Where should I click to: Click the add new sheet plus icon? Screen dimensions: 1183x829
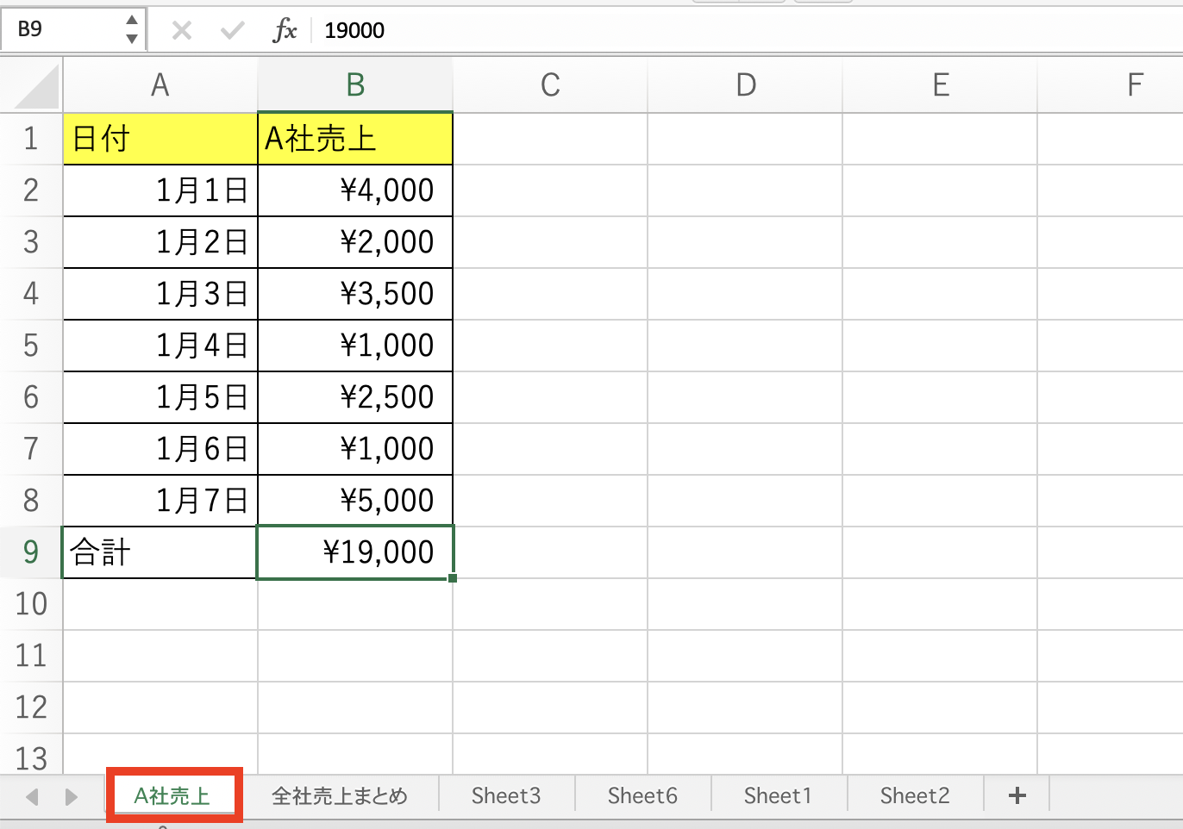click(1017, 795)
